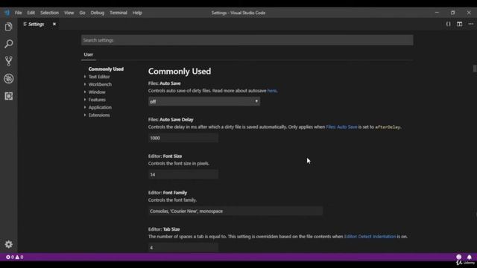The image size is (477, 268).
Task: Expand the Extensions settings group
Action: click(99, 115)
